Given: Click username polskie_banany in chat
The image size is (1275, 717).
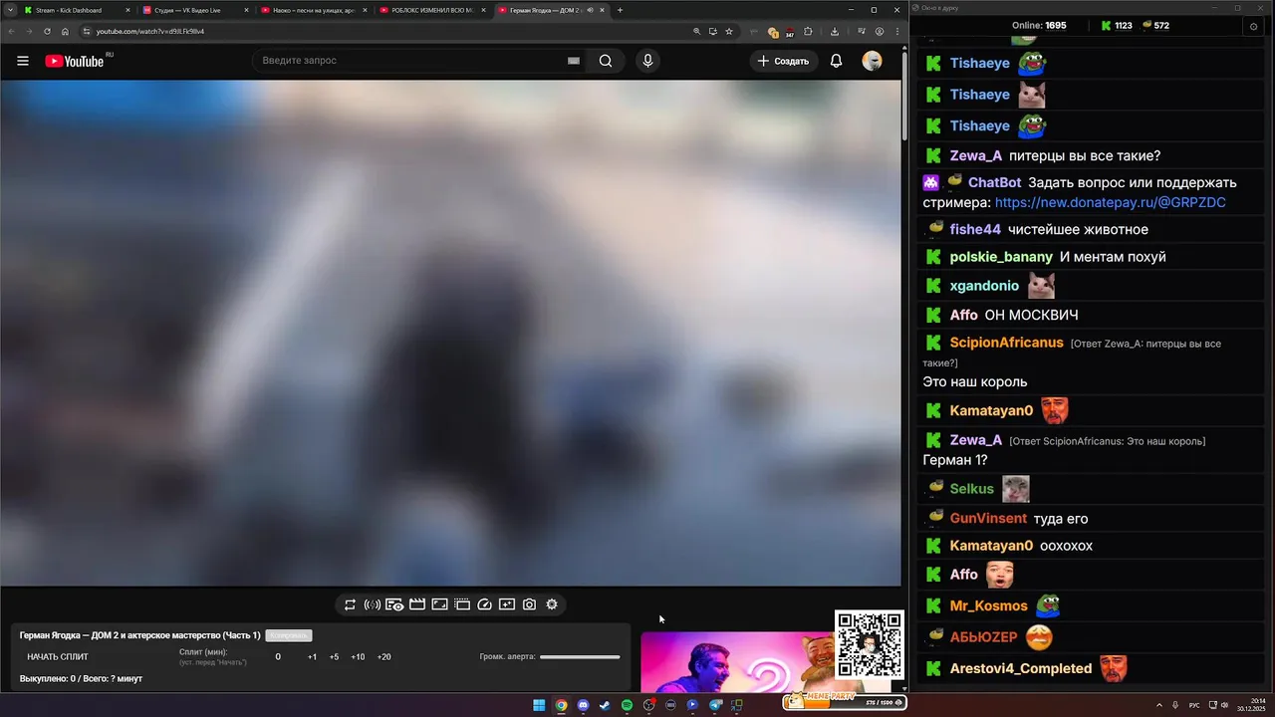Looking at the screenshot, I should click(x=1001, y=257).
